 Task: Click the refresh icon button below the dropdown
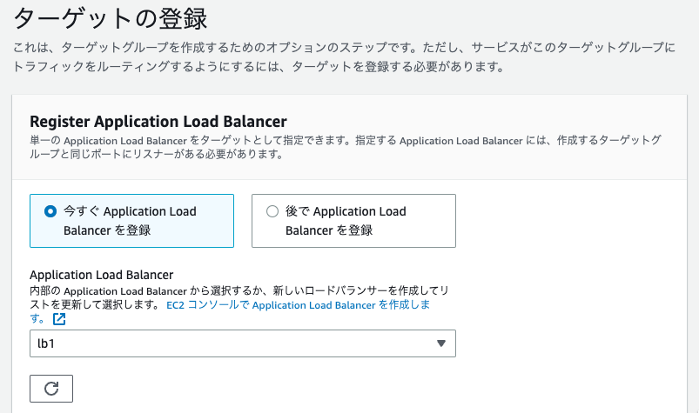[51, 389]
